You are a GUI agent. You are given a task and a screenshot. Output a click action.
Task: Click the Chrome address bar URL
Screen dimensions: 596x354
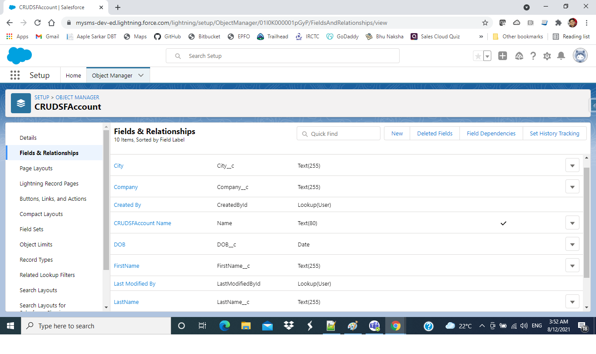pos(232,23)
